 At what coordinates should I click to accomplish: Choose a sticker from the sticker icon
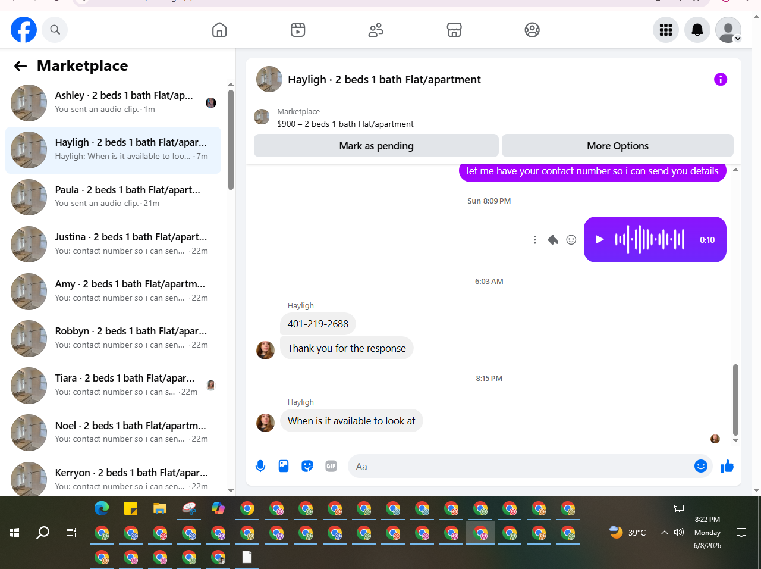coord(307,467)
